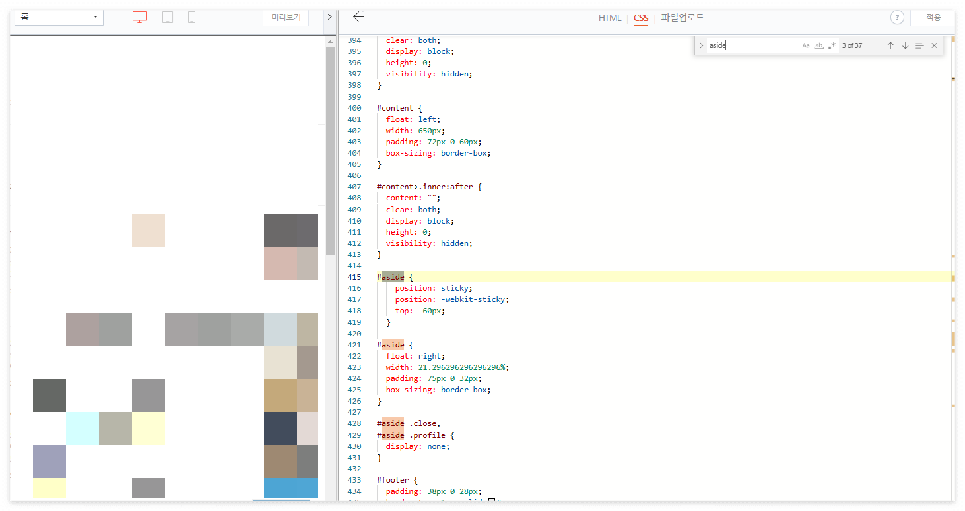Click 'position: sticky;' on line 416
This screenshot has width=965, height=511.
pos(434,288)
